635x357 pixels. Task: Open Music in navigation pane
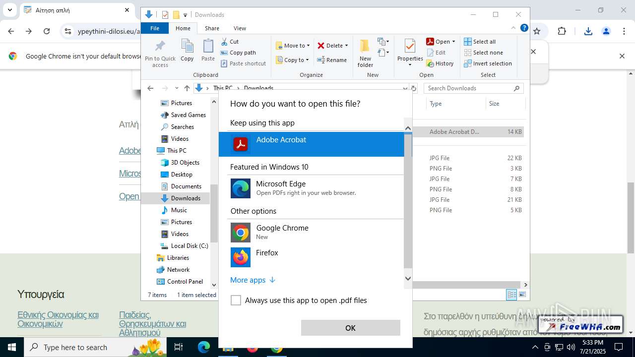pos(179,210)
